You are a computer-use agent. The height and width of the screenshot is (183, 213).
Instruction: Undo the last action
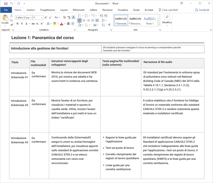click(x=12, y=3)
